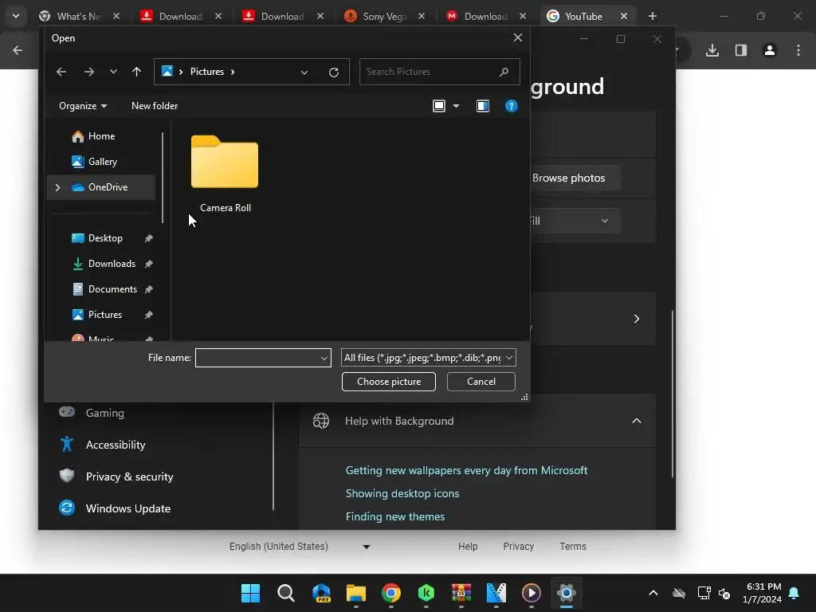Open notifications bell in taskbar
Viewport: 816px width, 612px height.
coord(794,593)
